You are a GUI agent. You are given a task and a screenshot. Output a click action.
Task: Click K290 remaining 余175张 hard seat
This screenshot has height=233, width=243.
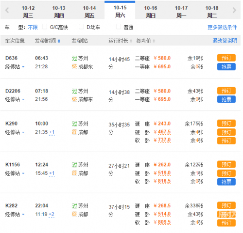194,124
